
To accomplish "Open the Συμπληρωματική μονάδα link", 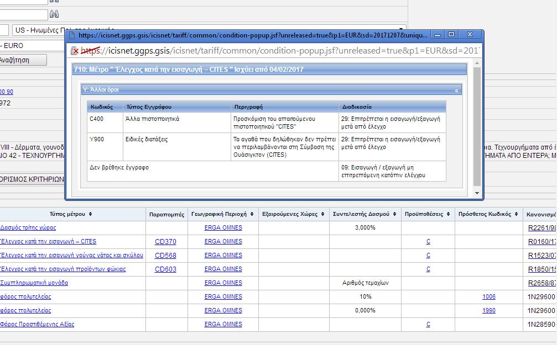I will pyautogui.click(x=34, y=283).
